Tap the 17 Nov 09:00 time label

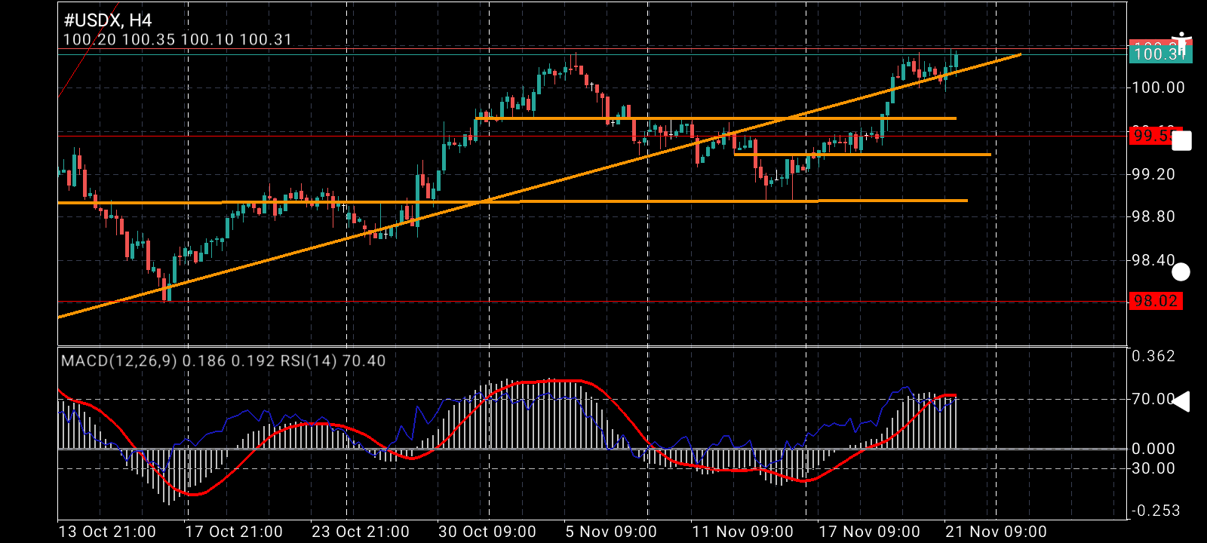pyautogui.click(x=869, y=532)
